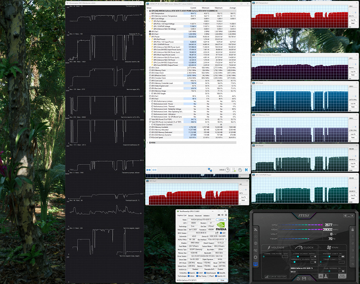Toggle the GPU-Z DirectCompute checkbox

tap(205, 273)
